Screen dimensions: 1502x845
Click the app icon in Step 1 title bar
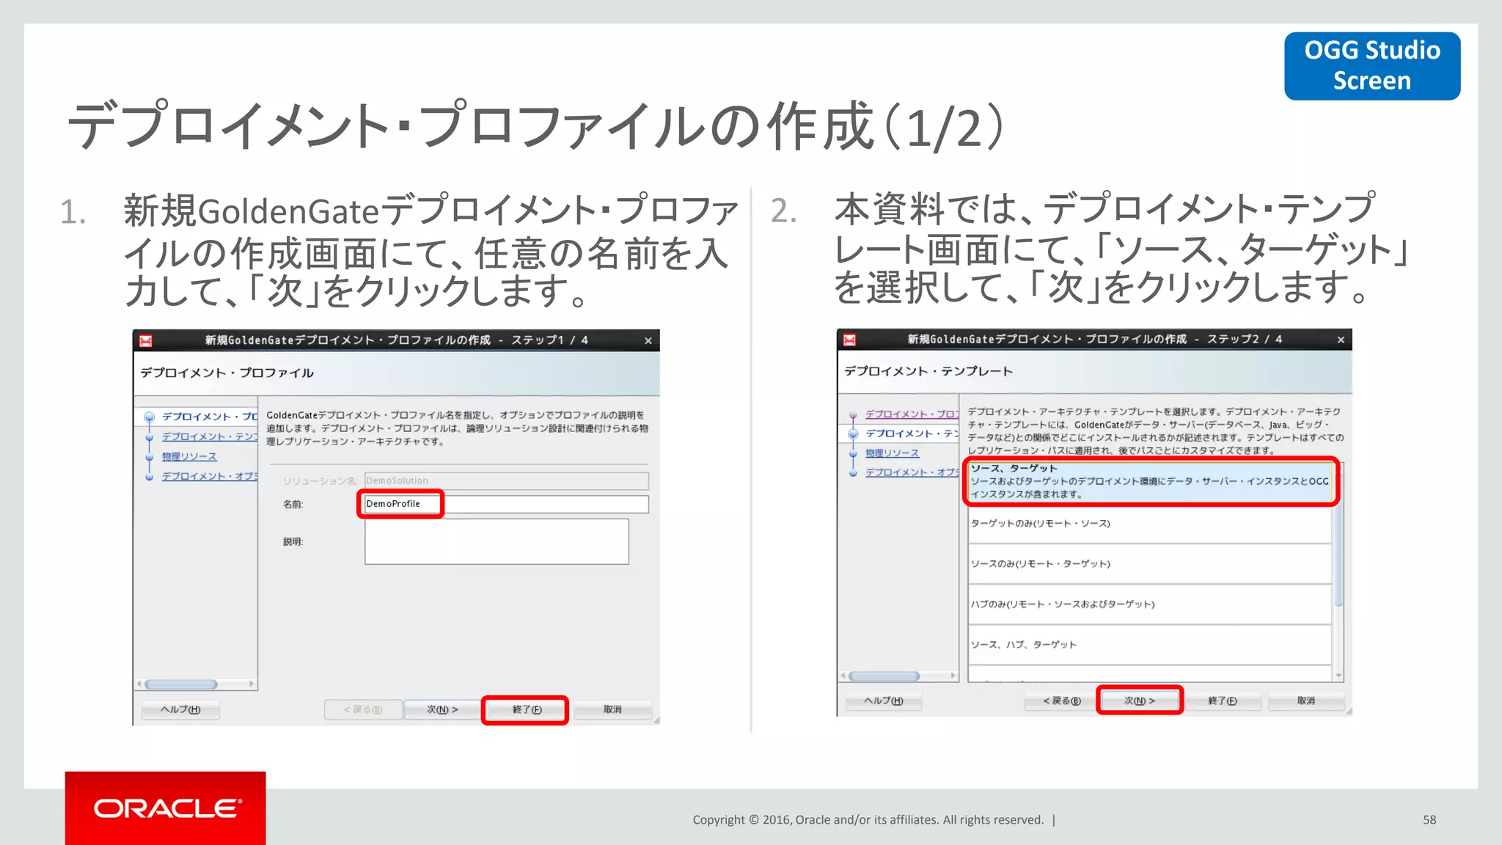[x=146, y=340]
